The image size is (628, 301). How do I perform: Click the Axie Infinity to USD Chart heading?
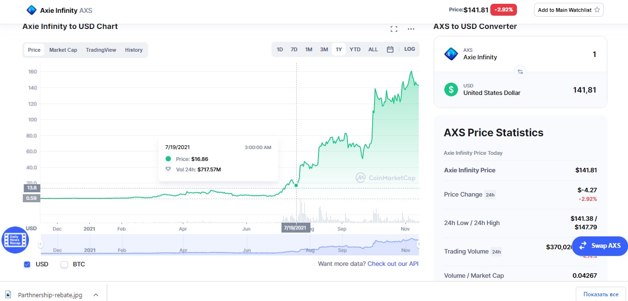click(x=70, y=27)
